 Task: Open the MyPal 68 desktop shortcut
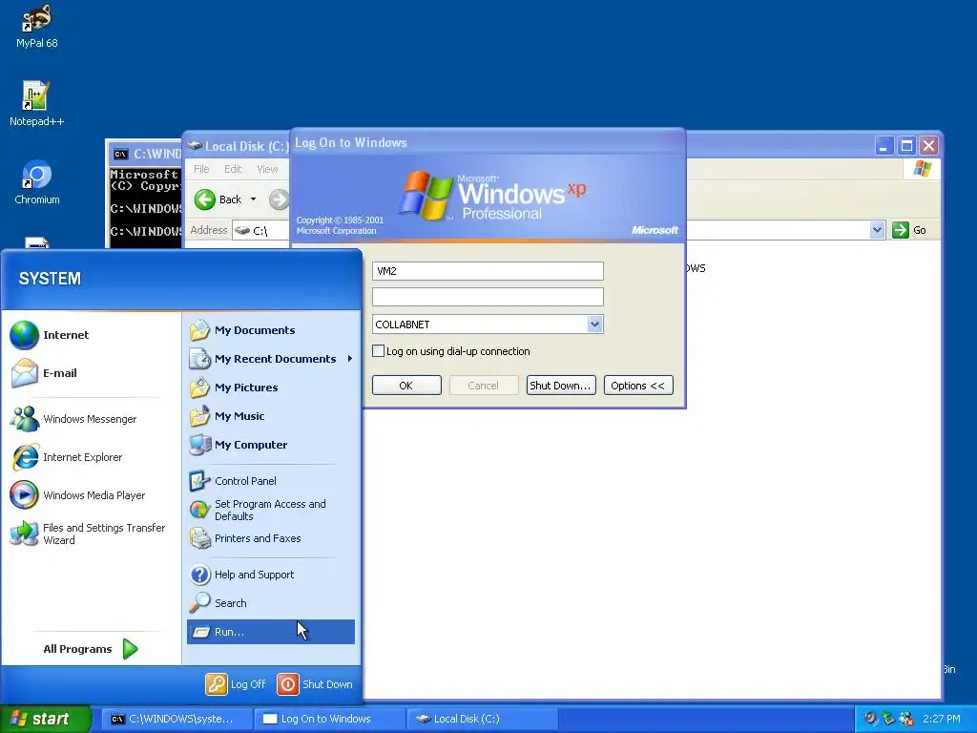tap(37, 26)
